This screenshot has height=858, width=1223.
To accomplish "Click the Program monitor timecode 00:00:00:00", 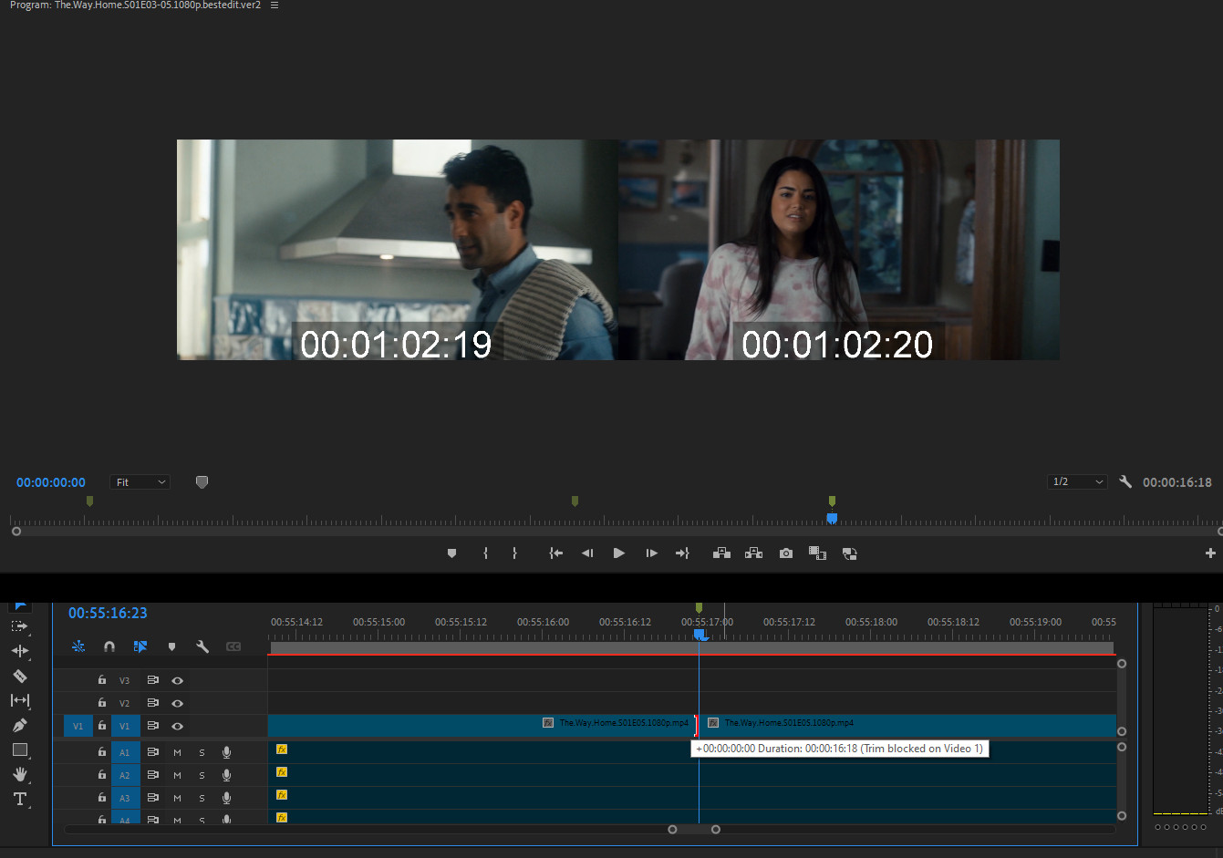I will 51,482.
